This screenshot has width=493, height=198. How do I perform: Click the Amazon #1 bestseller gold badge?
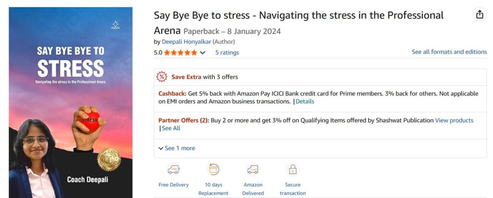pos(109,159)
